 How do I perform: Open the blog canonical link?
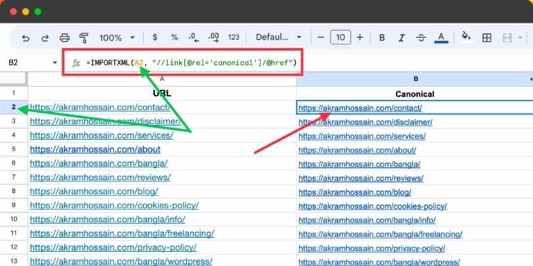(355, 192)
